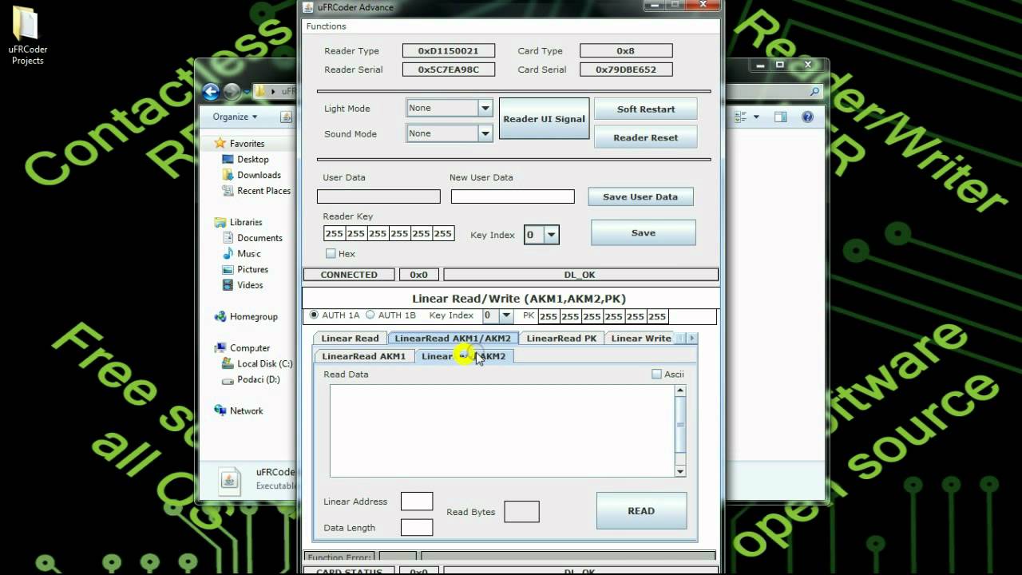
Task: Open Desktop in Explorer favorites
Action: tap(252, 159)
